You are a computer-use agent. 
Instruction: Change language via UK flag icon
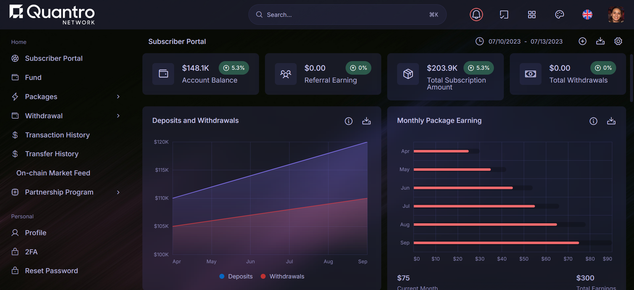[587, 15]
